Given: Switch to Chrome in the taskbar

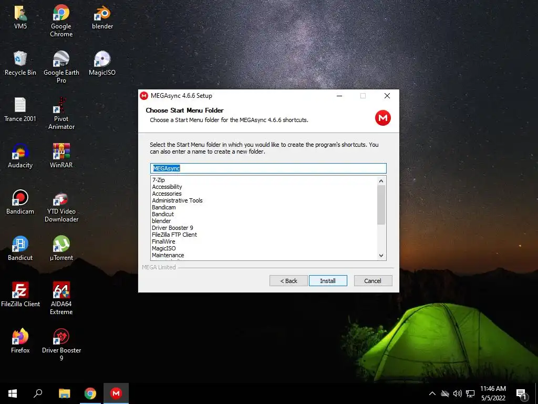Looking at the screenshot, I should pyautogui.click(x=90, y=393).
